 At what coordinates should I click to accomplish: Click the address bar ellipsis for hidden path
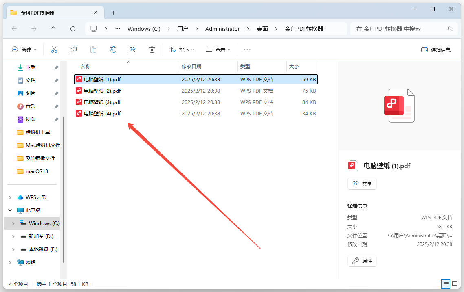coord(118,28)
